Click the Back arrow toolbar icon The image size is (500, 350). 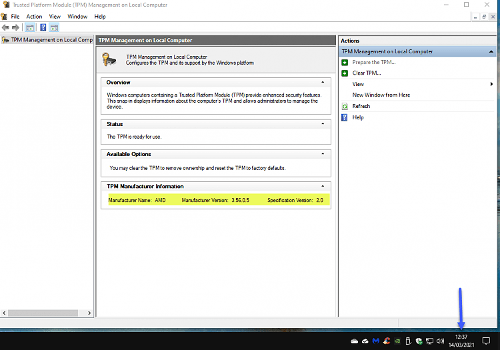point(5,28)
